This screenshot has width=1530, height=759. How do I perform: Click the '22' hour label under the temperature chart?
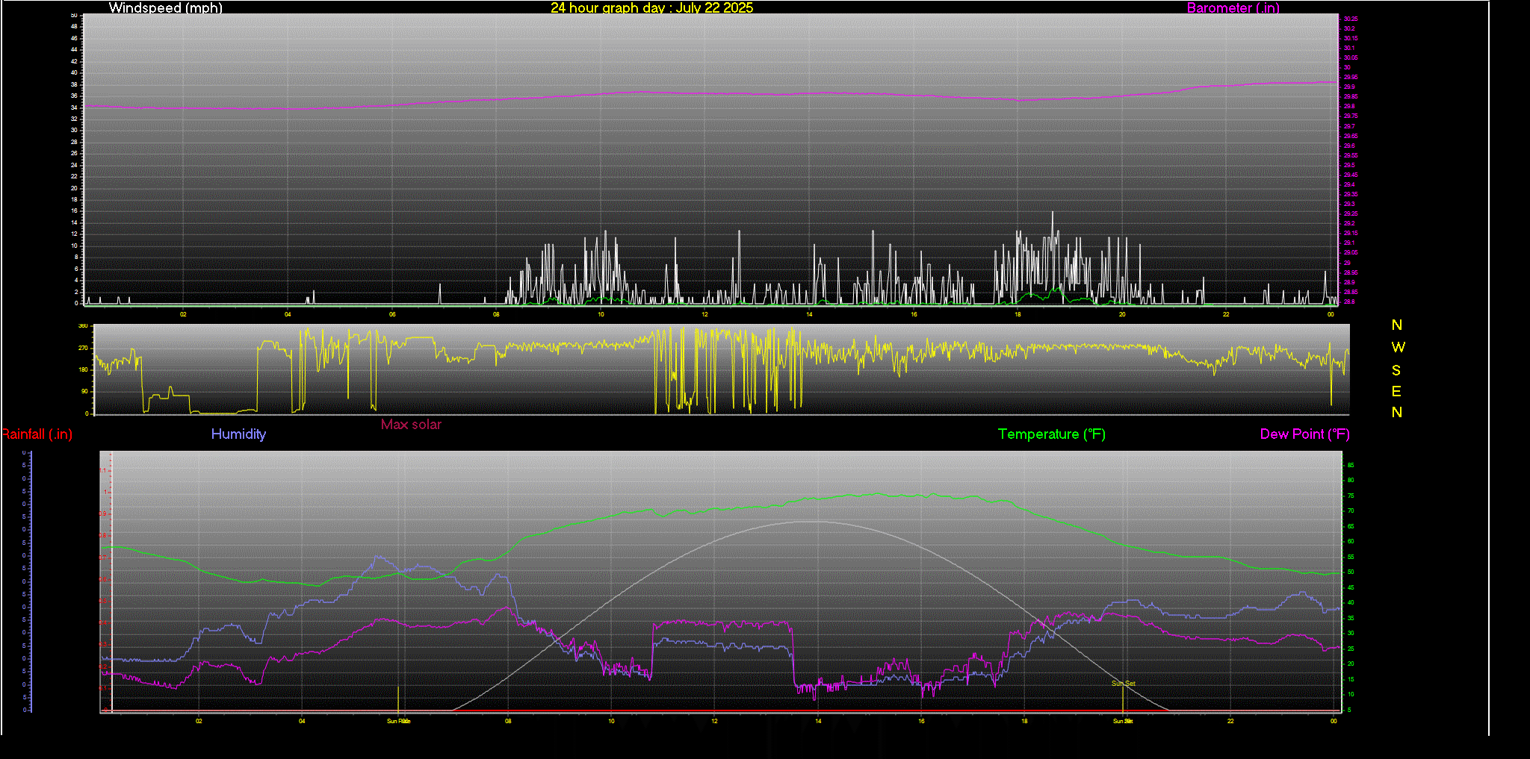coord(1230,721)
